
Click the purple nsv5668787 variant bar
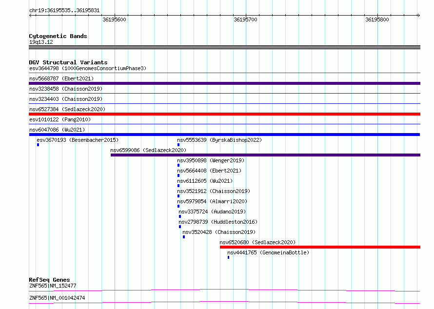(x=224, y=83)
